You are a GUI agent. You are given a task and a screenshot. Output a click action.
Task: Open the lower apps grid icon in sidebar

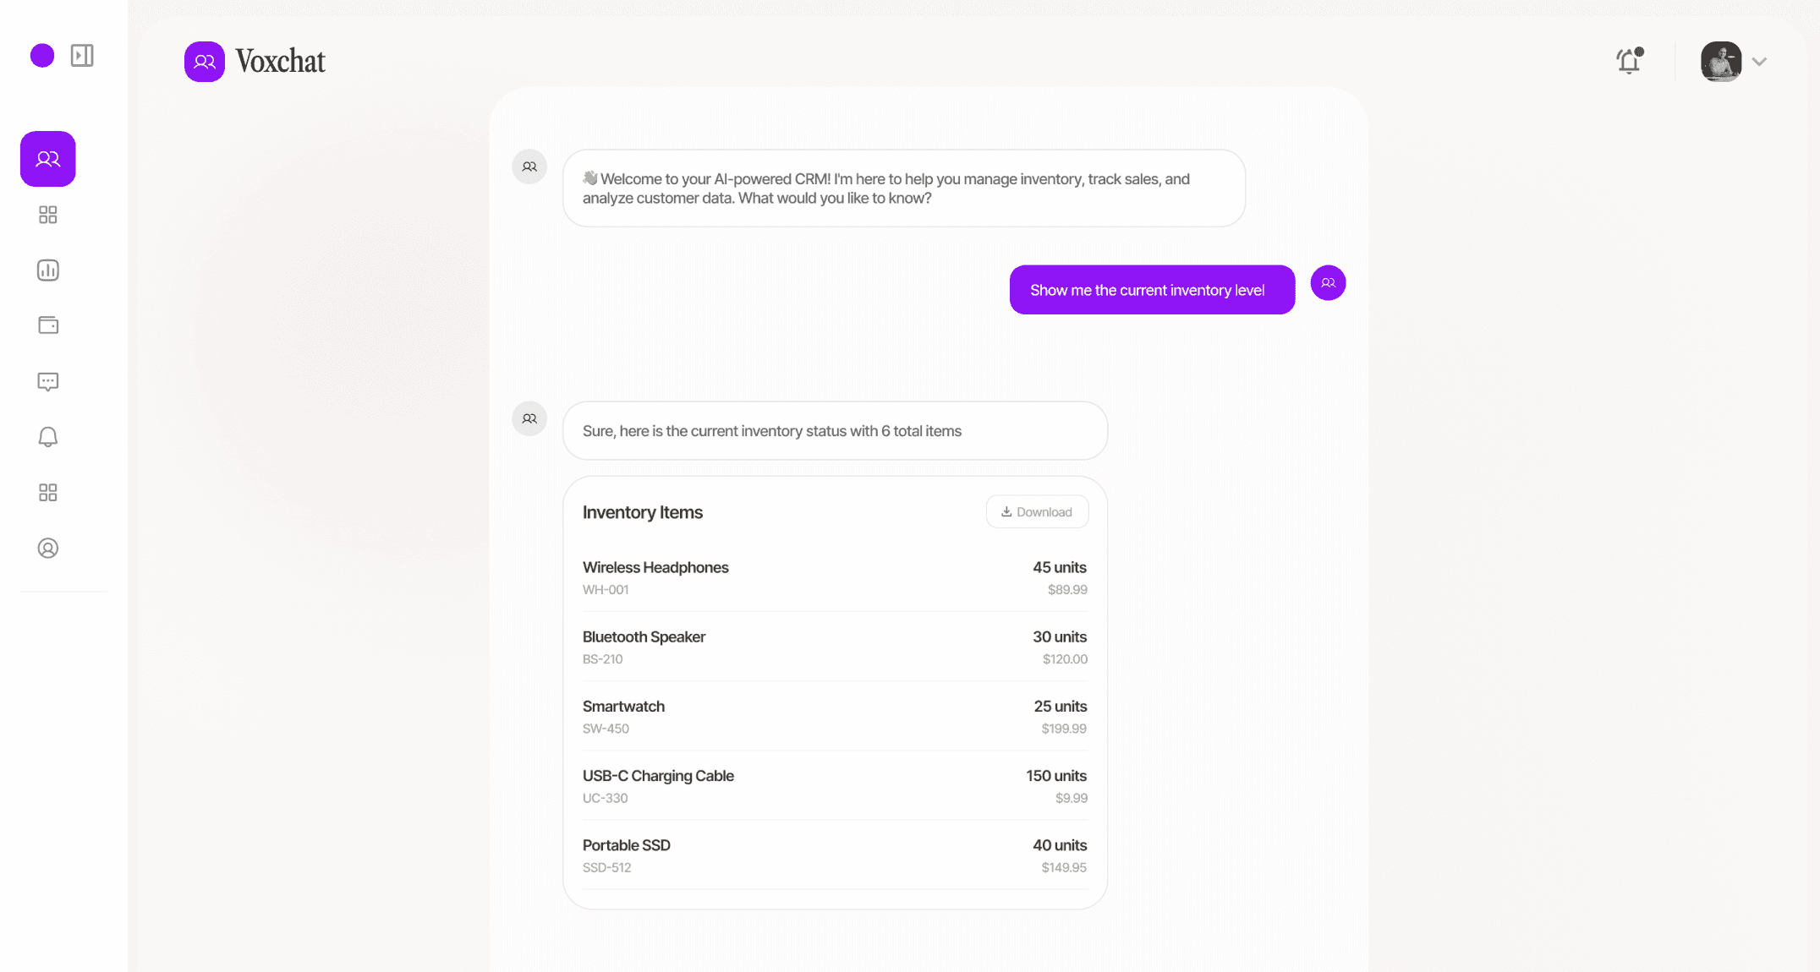click(48, 493)
